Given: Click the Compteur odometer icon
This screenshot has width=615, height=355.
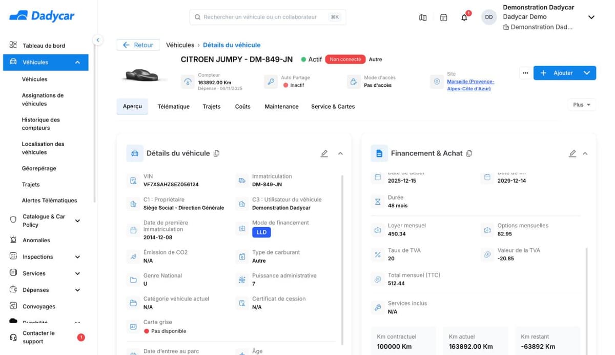Looking at the screenshot, I should [x=188, y=82].
